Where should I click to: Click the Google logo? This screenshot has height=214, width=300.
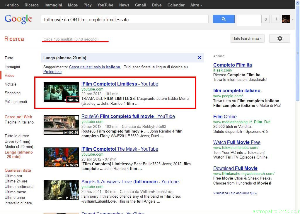(x=18, y=19)
